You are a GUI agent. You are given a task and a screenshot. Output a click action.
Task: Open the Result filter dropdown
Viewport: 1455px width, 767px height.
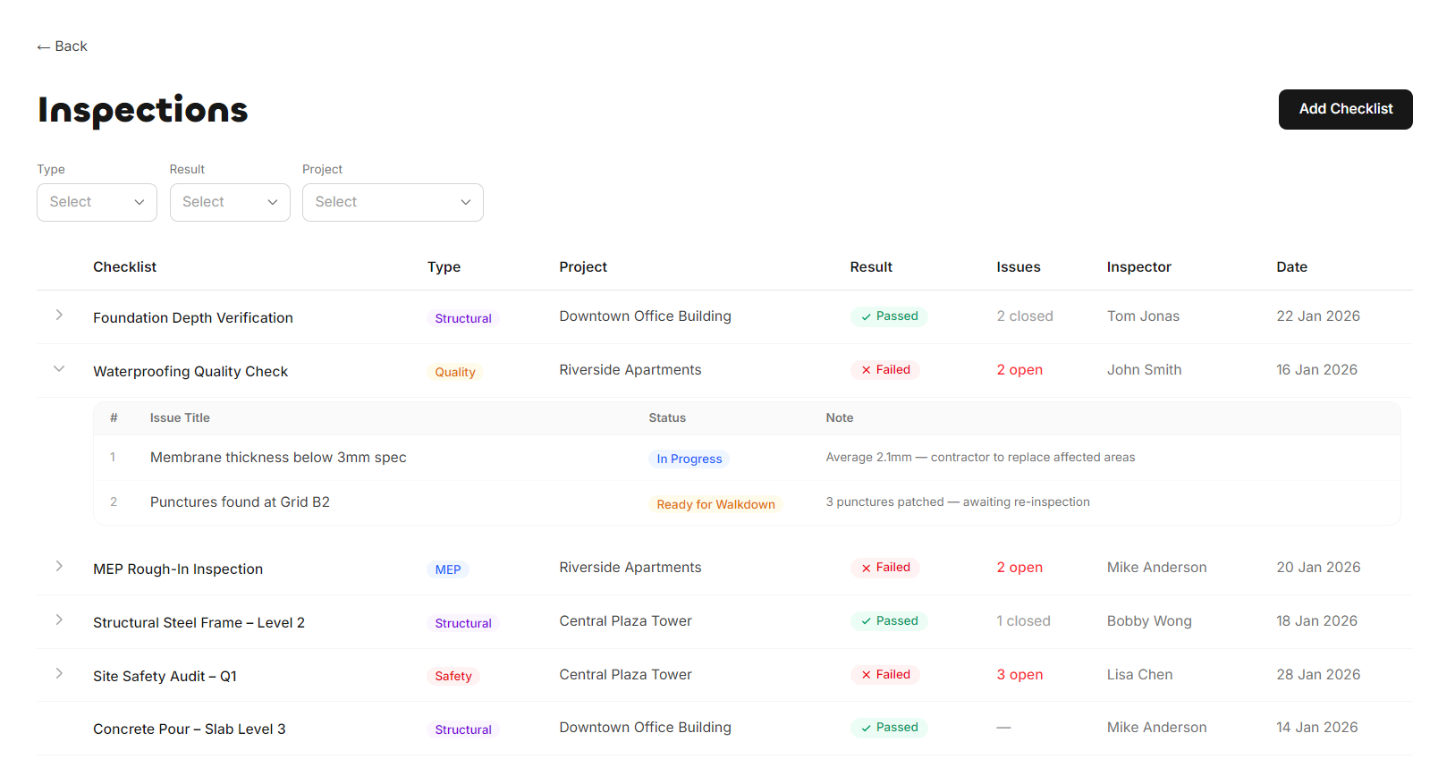pos(230,202)
